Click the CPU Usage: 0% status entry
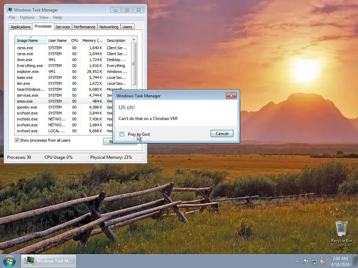Screen dimensions: 358x268 pyautogui.click(x=58, y=157)
